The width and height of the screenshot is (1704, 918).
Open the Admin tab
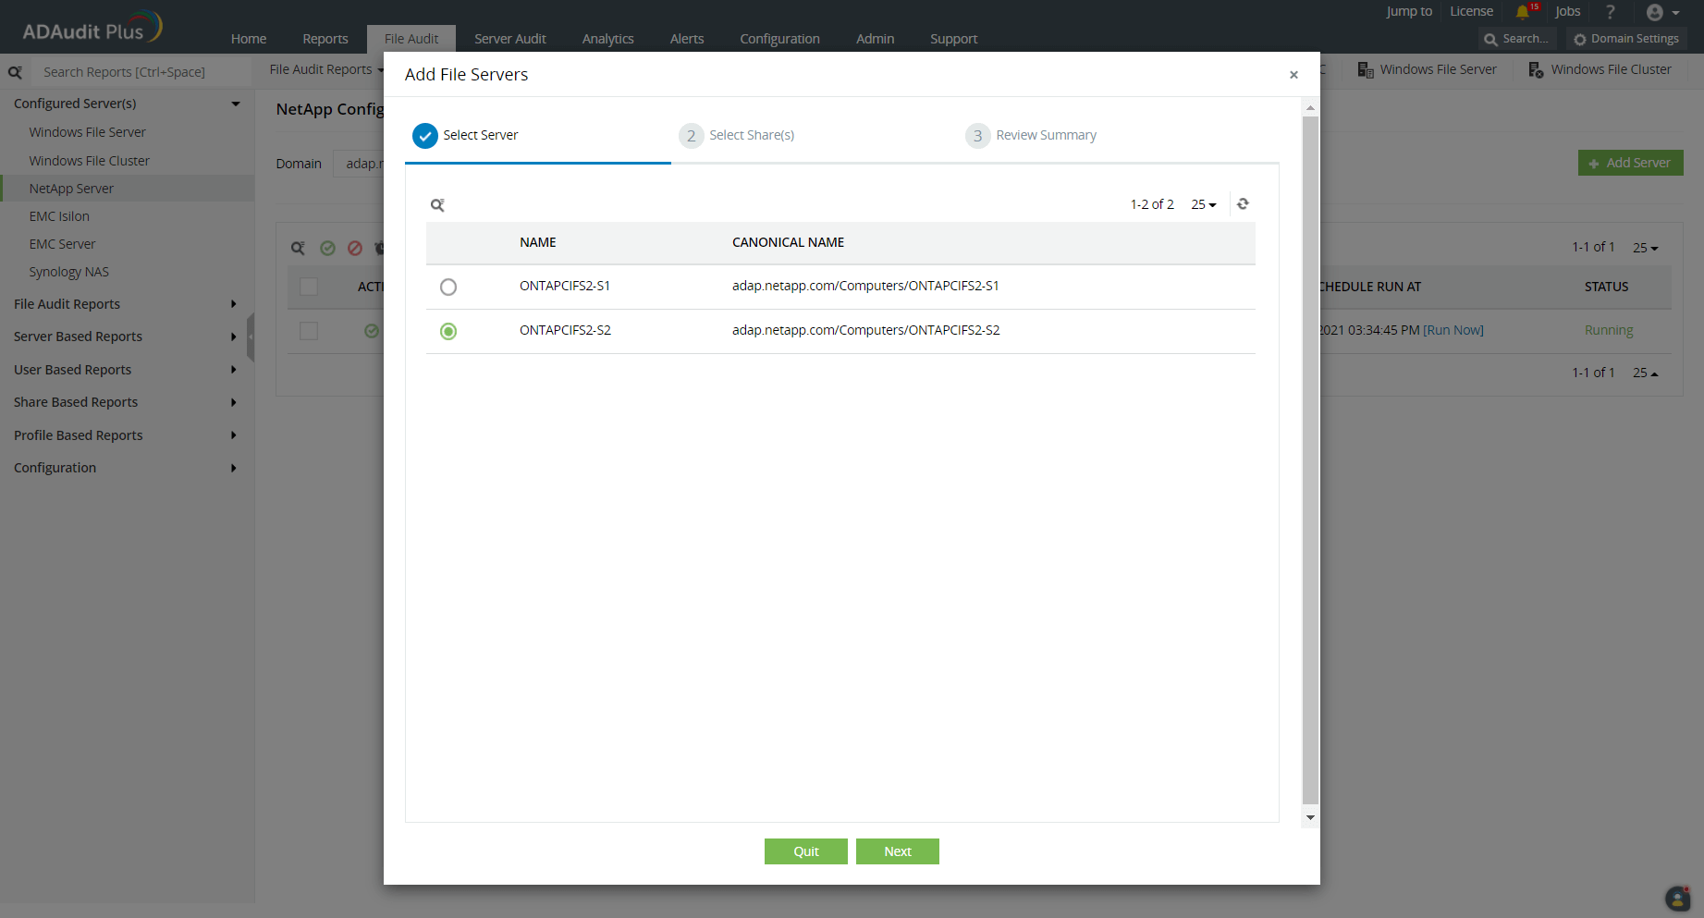point(876,39)
